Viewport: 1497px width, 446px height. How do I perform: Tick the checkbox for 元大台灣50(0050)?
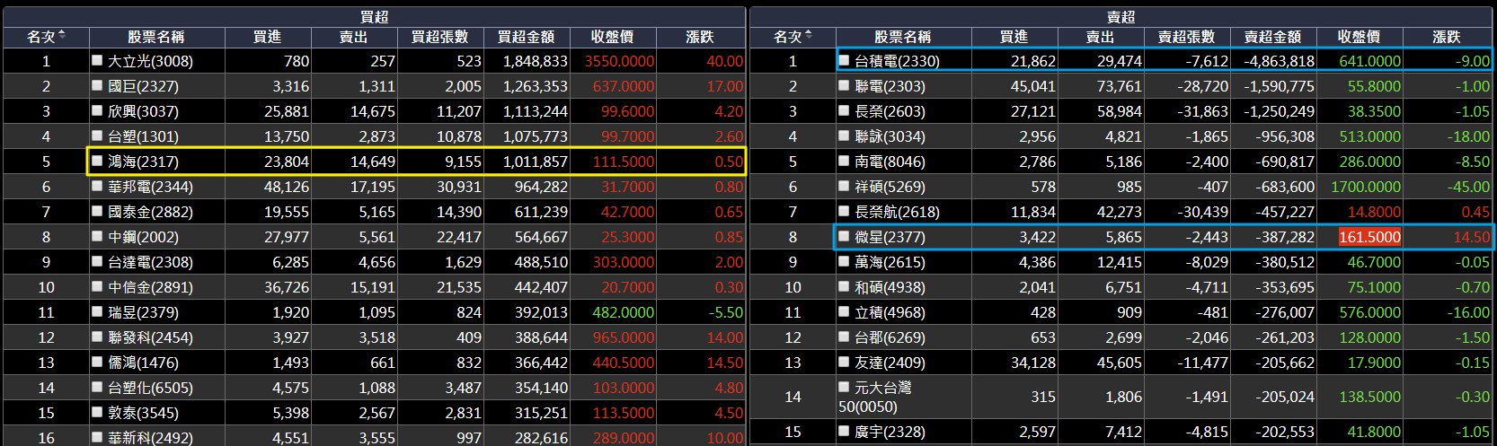click(844, 387)
